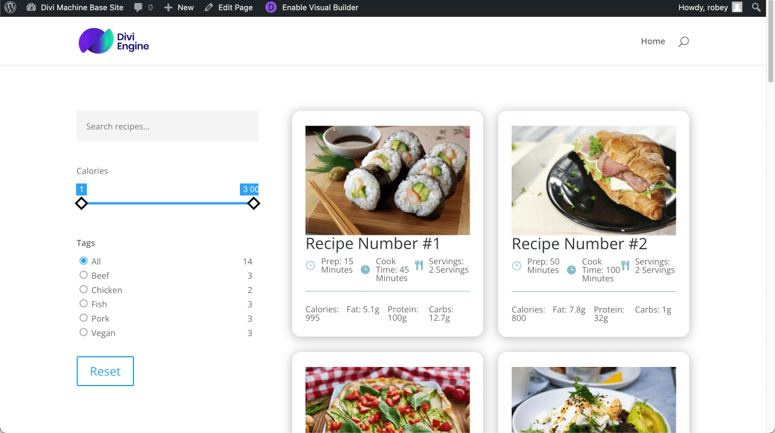775x433 pixels.
Task: Select the Pork tag radio button
Action: [84, 318]
